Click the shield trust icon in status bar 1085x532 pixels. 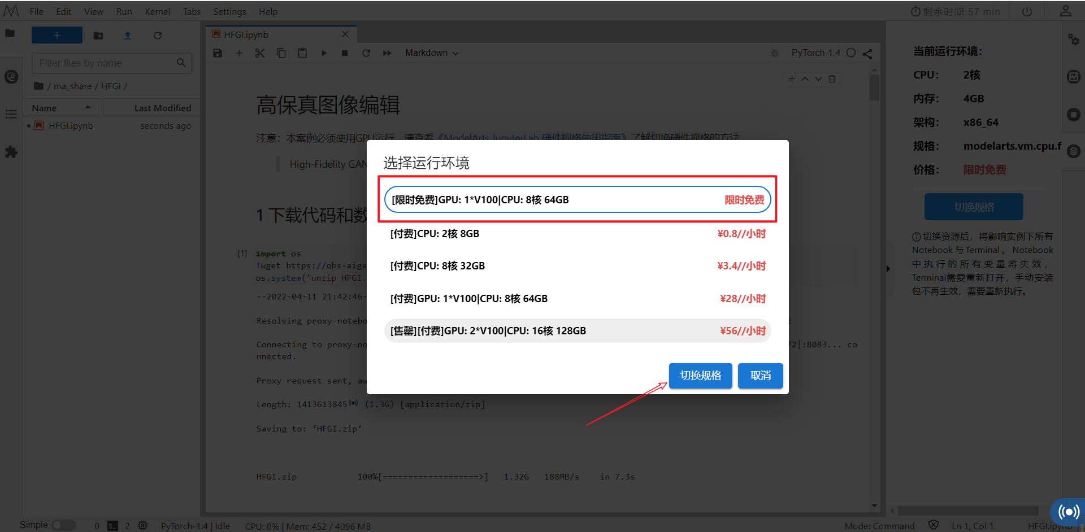tap(934, 525)
